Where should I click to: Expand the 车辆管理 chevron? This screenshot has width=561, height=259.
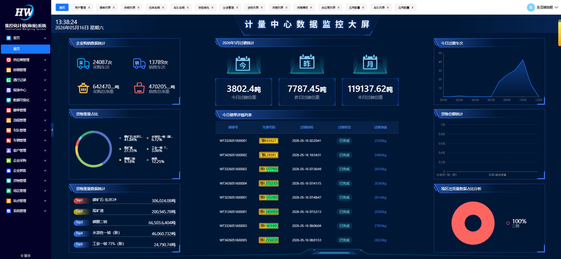[45, 140]
